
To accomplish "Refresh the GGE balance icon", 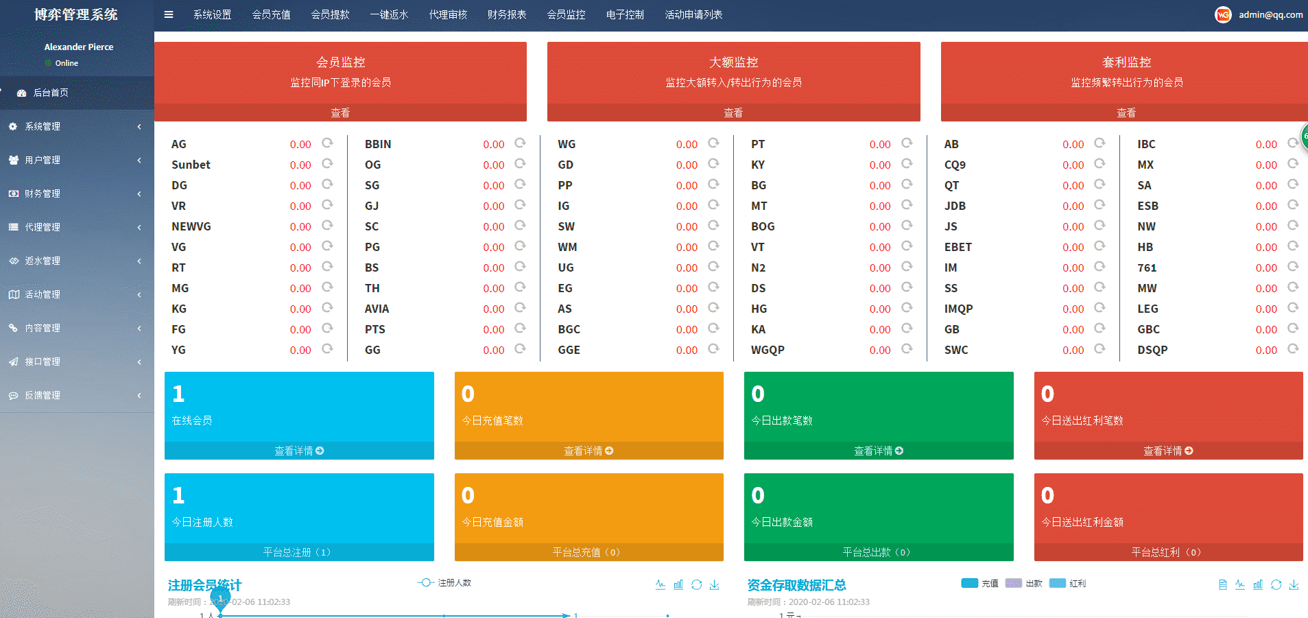I will pyautogui.click(x=713, y=348).
